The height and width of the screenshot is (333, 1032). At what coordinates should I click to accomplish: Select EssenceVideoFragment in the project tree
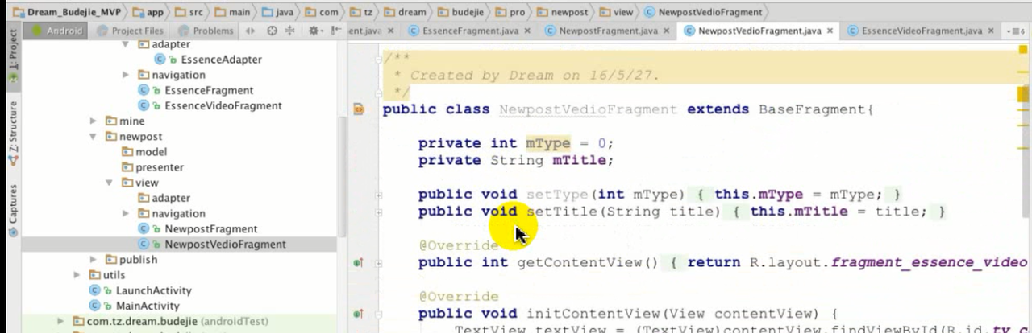210,105
